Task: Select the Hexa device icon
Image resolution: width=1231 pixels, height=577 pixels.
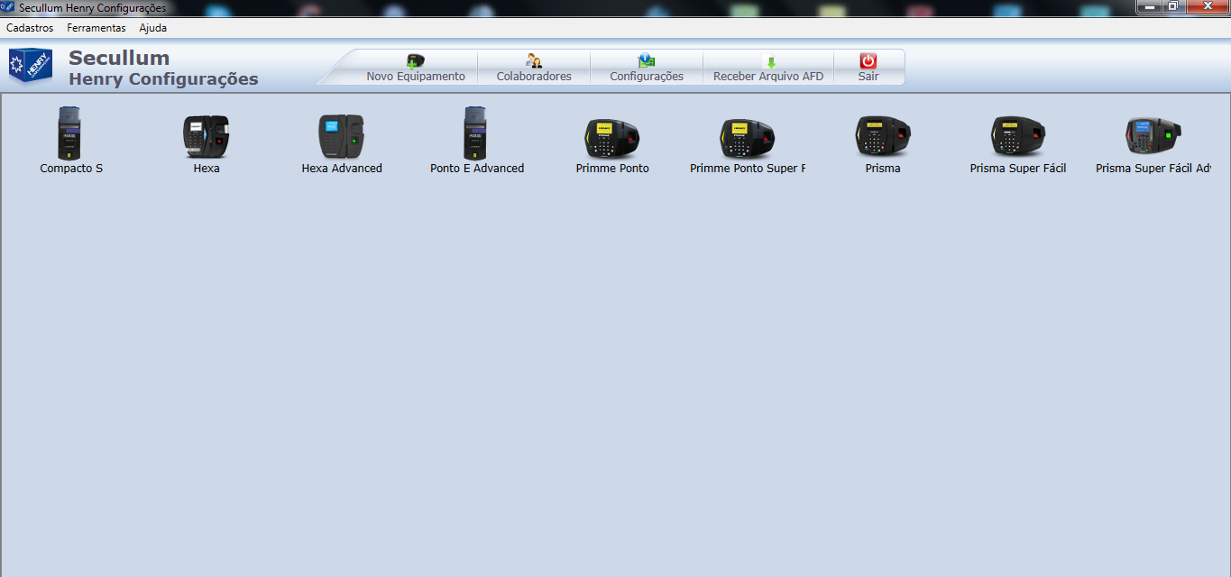Action: click(x=207, y=136)
